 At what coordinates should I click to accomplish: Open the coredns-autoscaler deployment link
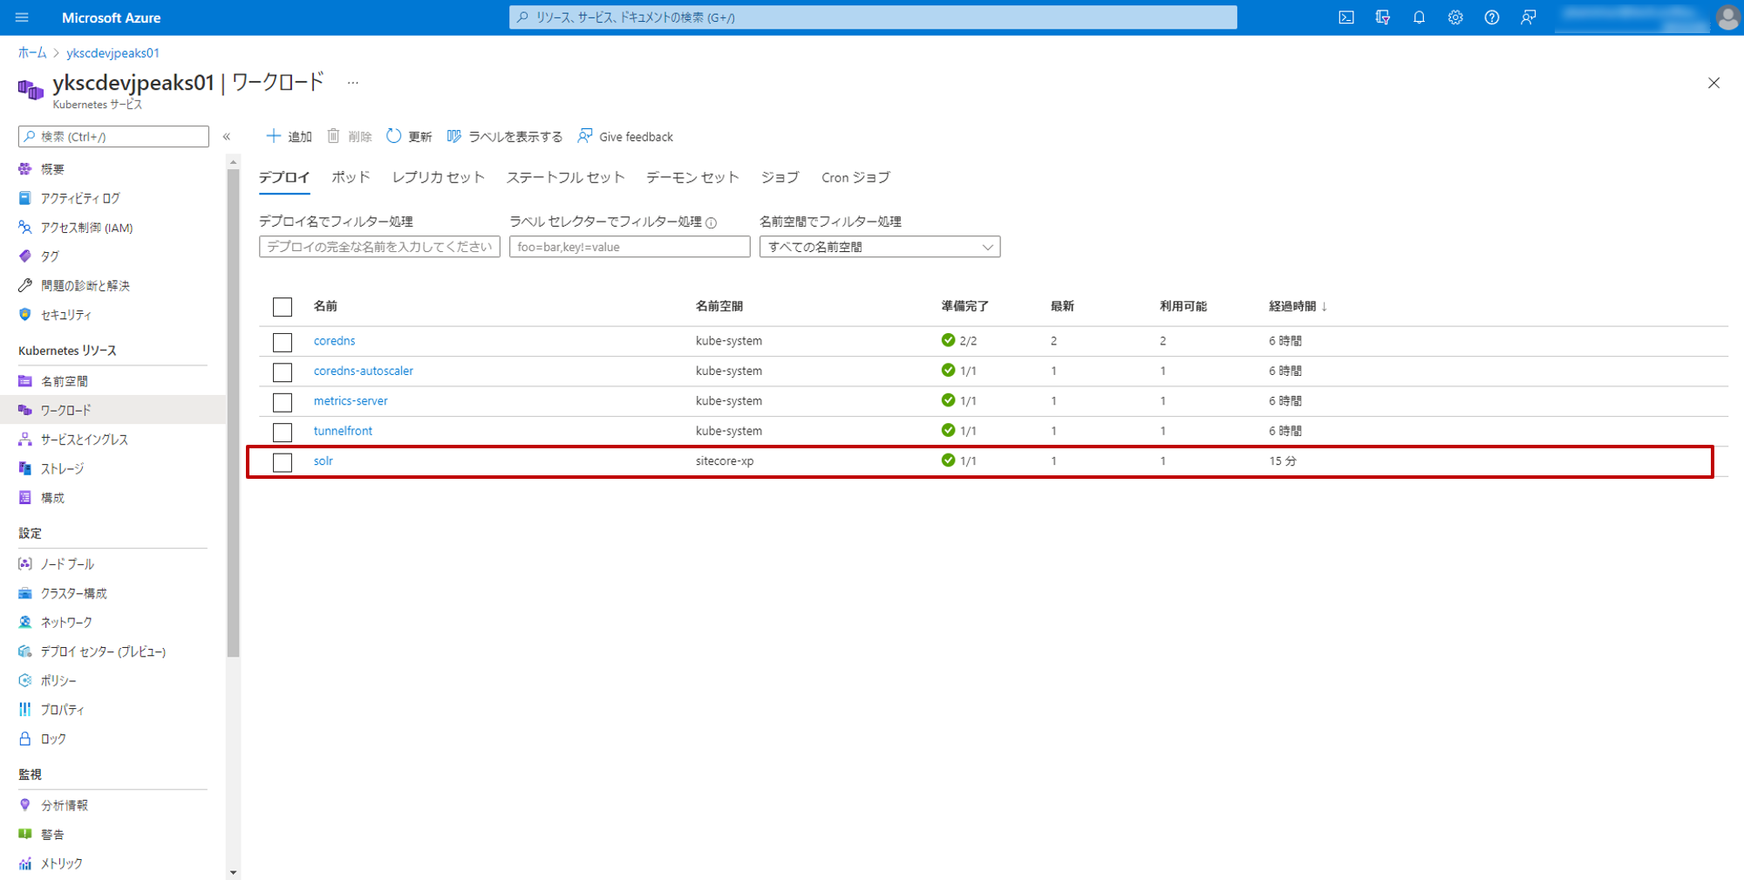364,371
